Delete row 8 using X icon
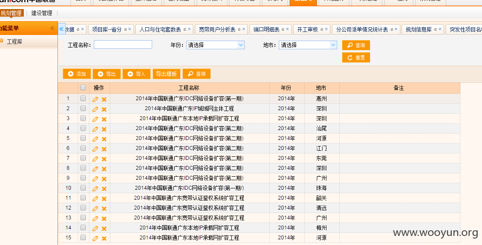Screen dimensions: 482x245 pos(104,169)
